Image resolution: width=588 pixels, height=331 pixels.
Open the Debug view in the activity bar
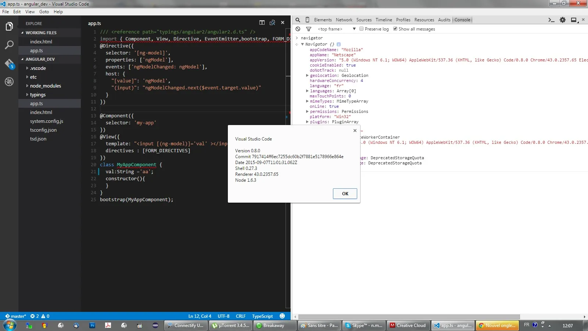point(9,82)
